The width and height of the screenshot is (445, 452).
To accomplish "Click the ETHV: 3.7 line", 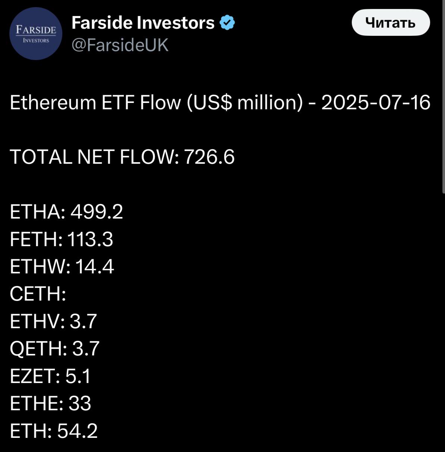I will click(x=53, y=321).
